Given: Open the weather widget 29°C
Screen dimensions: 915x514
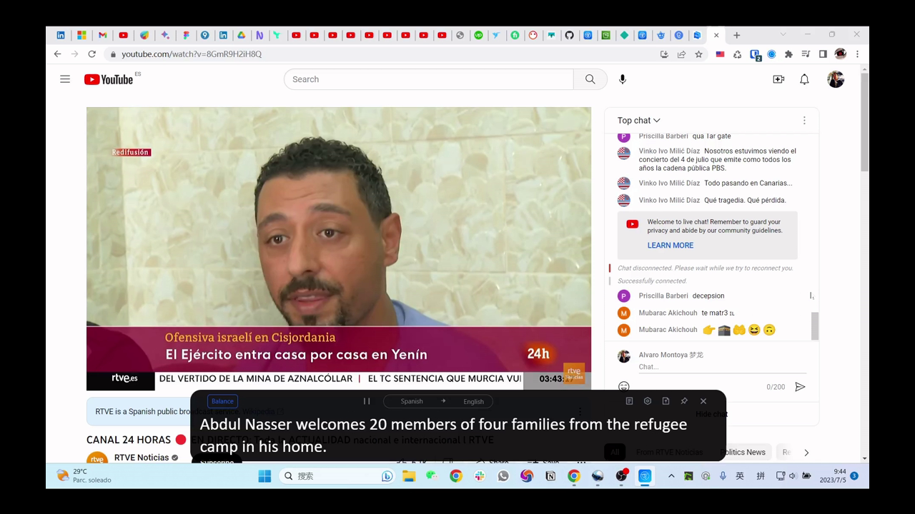Looking at the screenshot, I should point(84,475).
